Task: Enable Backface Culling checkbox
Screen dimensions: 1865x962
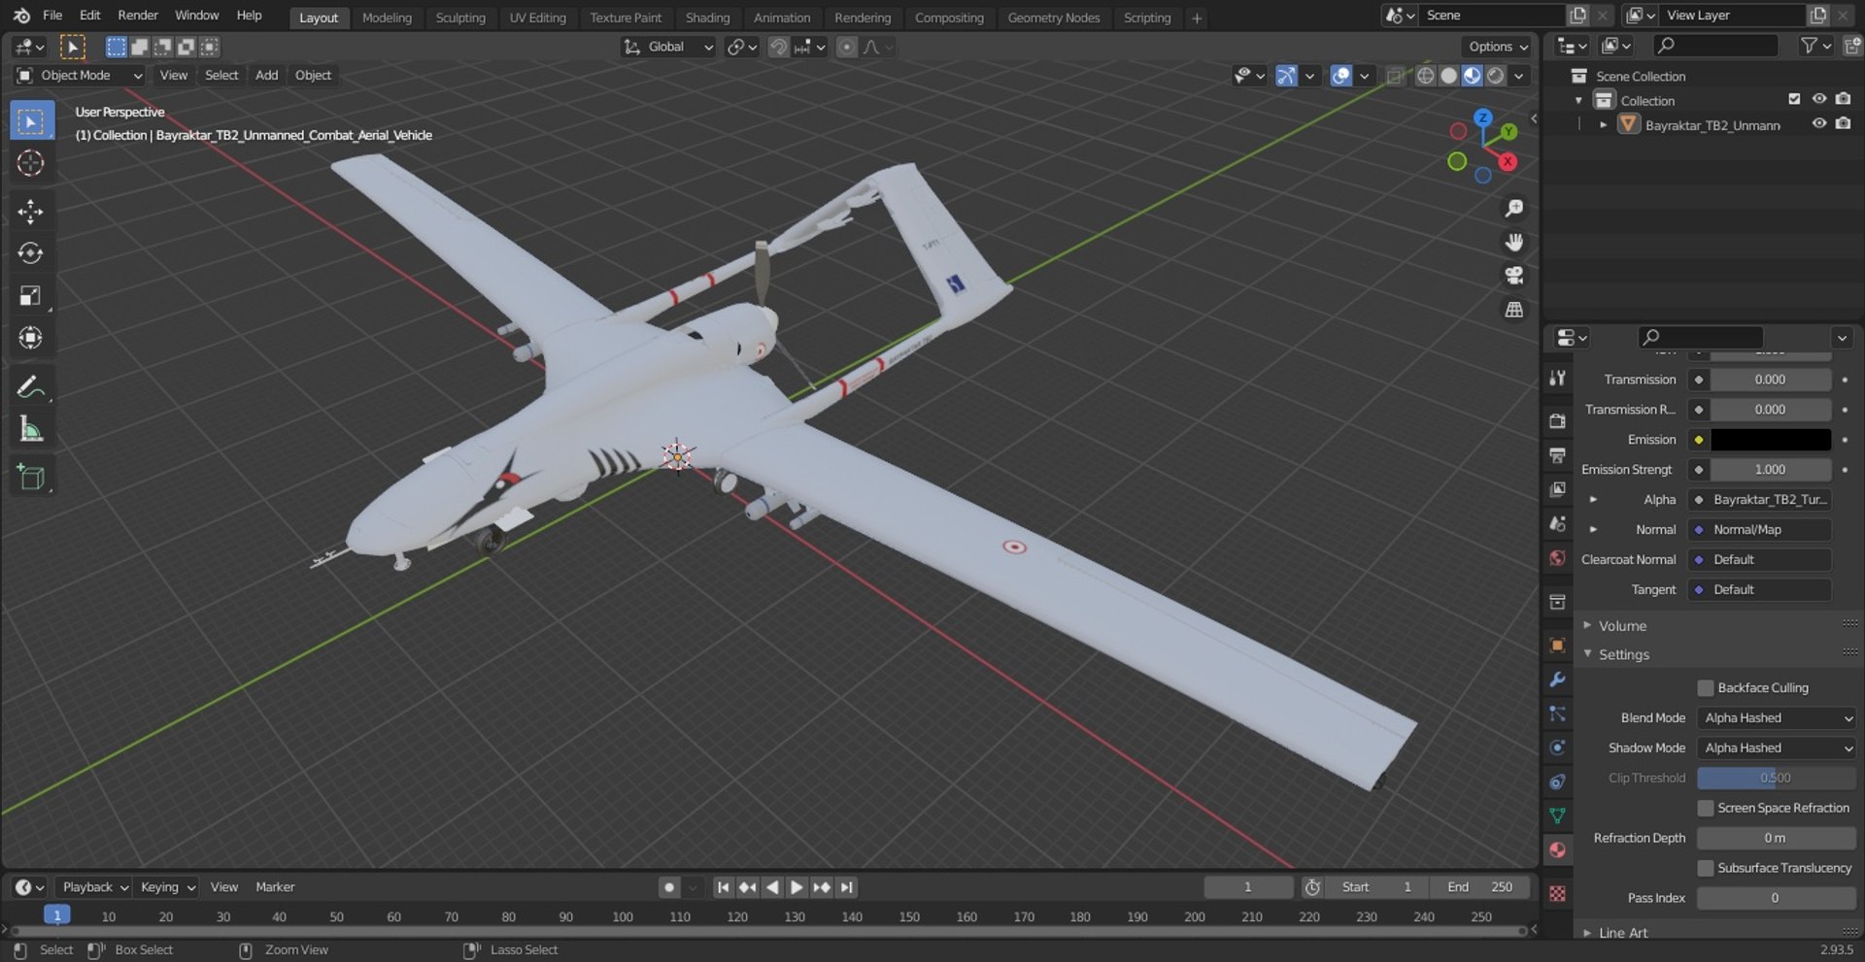Action: click(1705, 688)
